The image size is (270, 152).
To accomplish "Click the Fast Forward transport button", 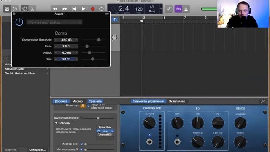I will 65,9.
